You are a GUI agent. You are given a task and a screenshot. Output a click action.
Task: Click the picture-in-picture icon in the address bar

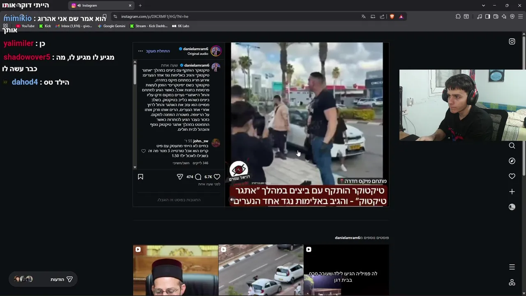[x=373, y=16]
